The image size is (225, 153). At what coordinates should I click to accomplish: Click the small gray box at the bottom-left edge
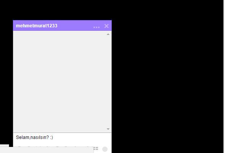5,146
